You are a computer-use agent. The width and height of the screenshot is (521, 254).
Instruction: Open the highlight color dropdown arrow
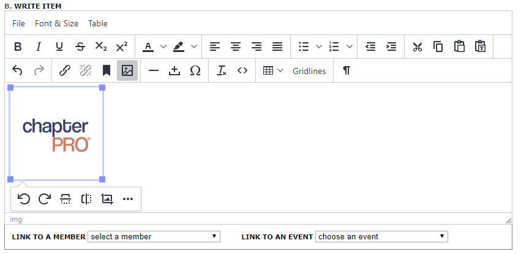click(194, 47)
